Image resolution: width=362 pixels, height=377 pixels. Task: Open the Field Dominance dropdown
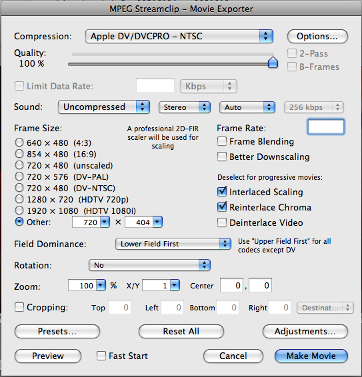pyautogui.click(x=173, y=244)
